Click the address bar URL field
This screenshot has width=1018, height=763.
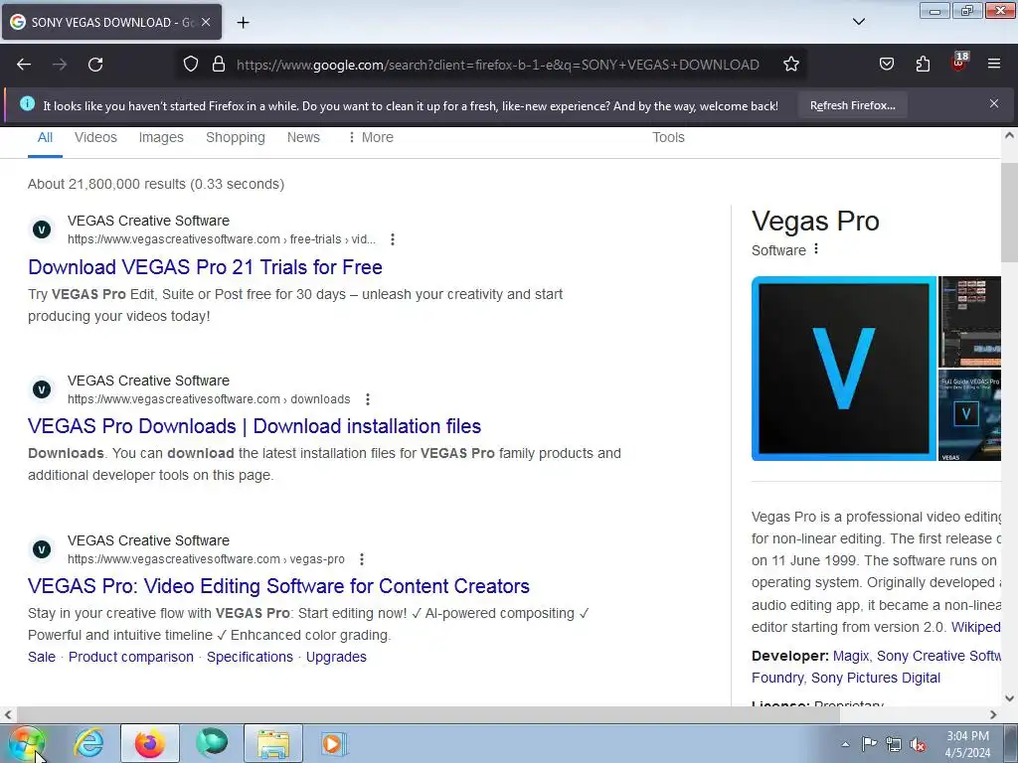click(497, 65)
